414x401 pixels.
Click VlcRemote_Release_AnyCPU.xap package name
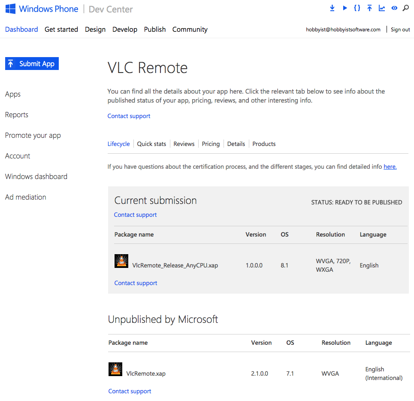[x=175, y=265]
